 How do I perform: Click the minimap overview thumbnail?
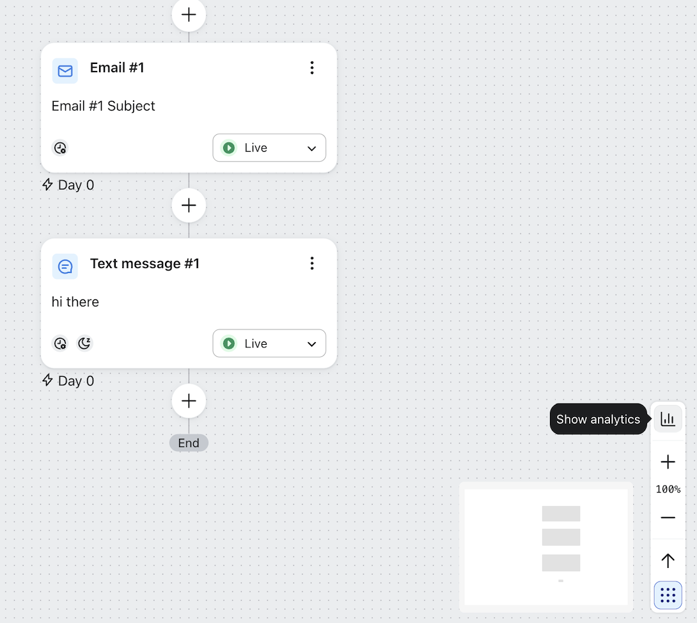546,547
